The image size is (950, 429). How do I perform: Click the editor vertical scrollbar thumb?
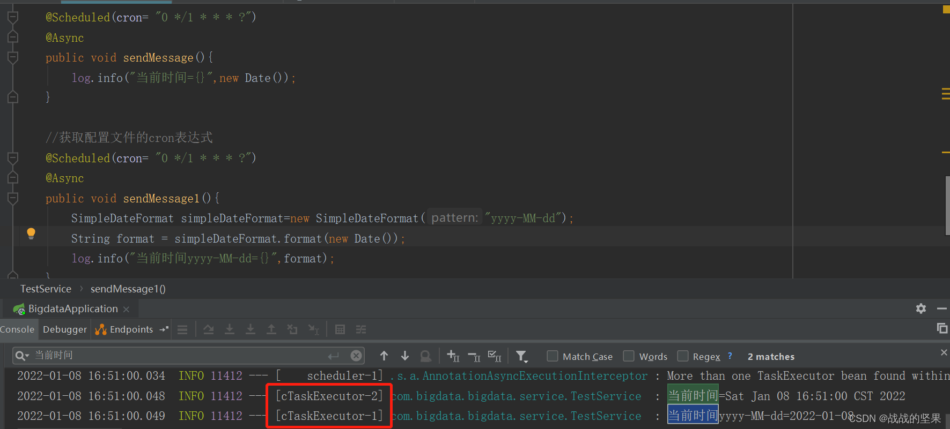coord(947,205)
